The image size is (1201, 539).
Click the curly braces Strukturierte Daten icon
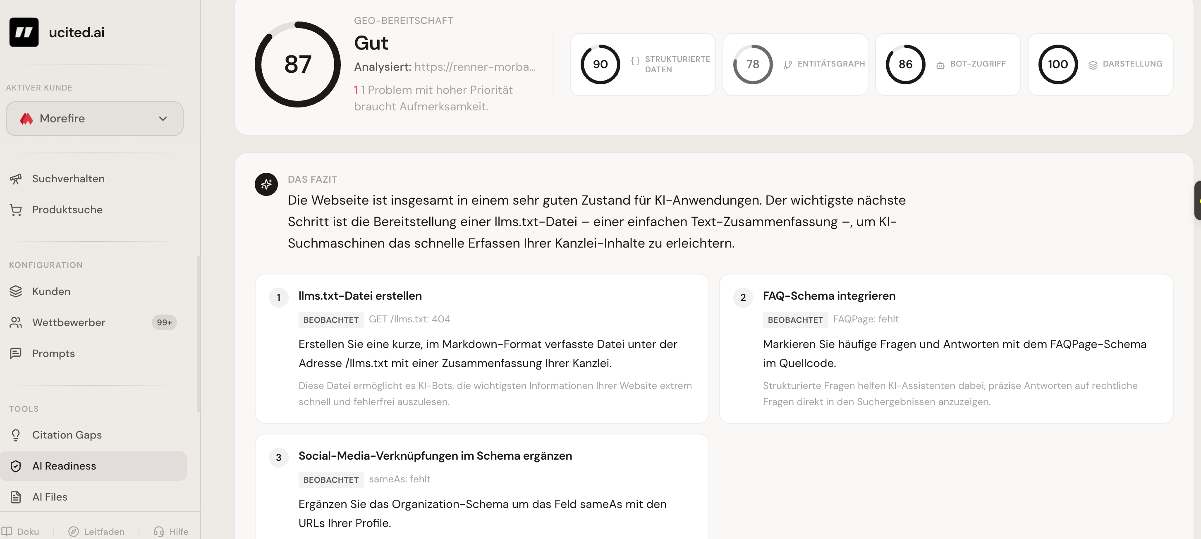click(x=635, y=61)
